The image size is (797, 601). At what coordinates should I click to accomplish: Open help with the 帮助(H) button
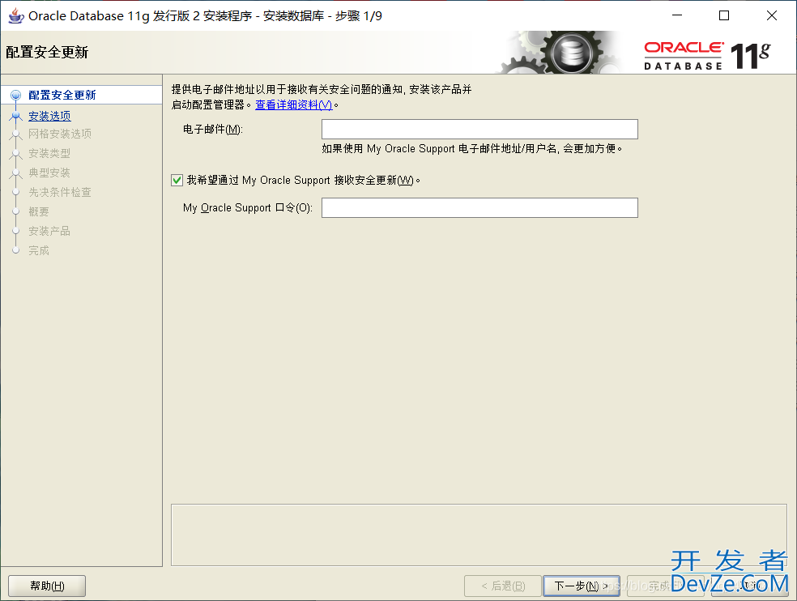(x=47, y=586)
